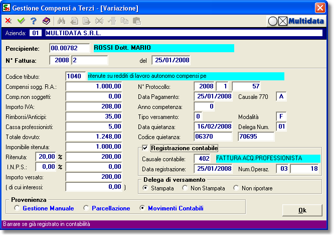334x236 pixels.
Task: Click the ROSSI Dott. MARIO name text
Action: [122, 48]
